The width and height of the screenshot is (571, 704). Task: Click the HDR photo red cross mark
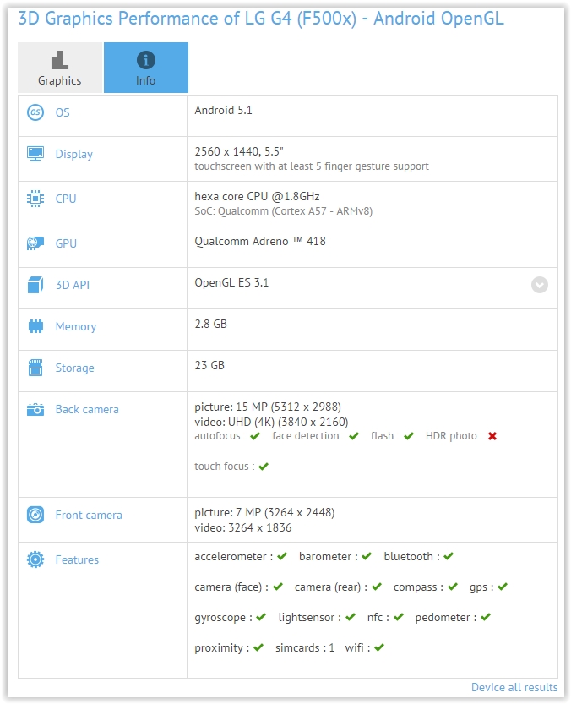click(492, 436)
